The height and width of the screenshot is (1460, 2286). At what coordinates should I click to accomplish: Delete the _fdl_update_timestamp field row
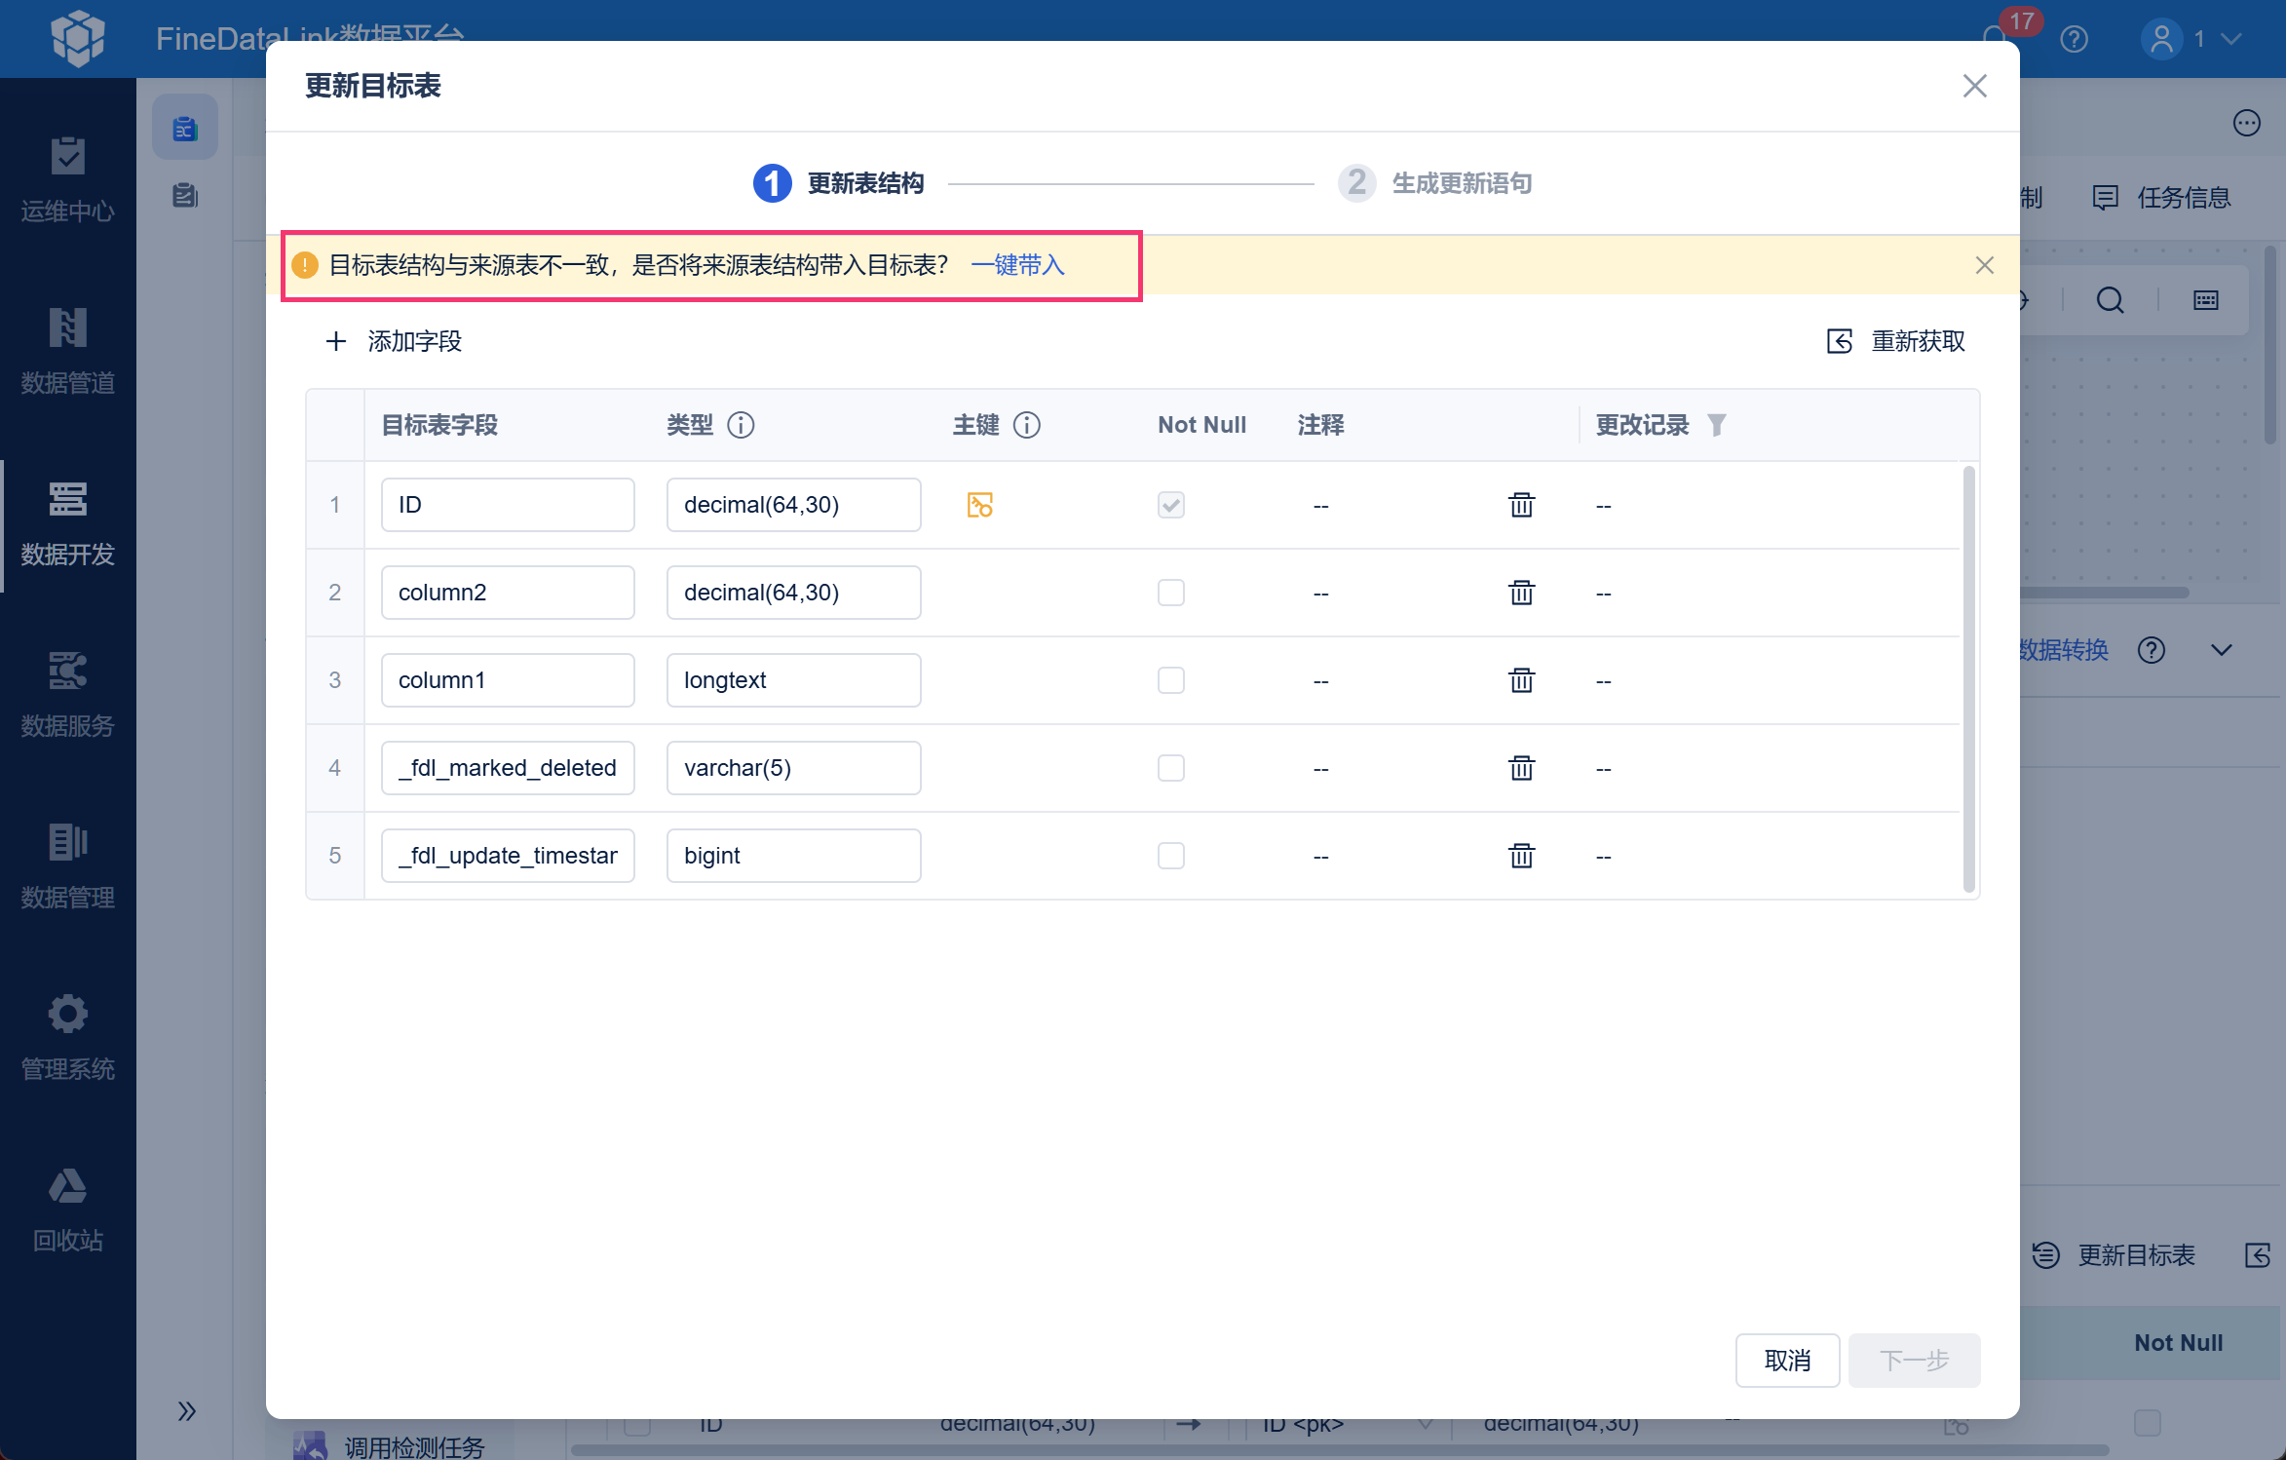pyautogui.click(x=1521, y=856)
